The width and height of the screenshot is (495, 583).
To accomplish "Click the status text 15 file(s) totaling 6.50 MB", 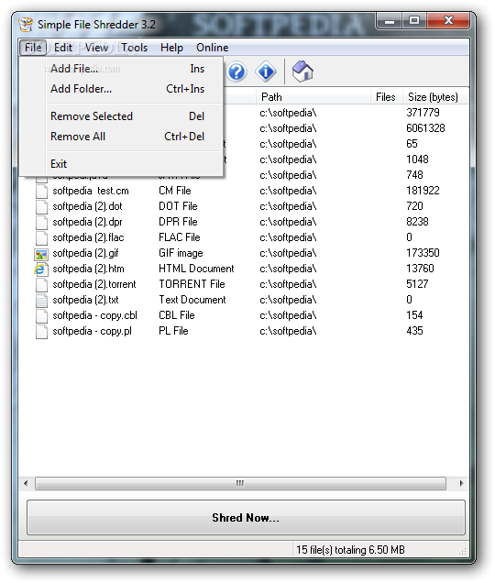I will [x=350, y=550].
